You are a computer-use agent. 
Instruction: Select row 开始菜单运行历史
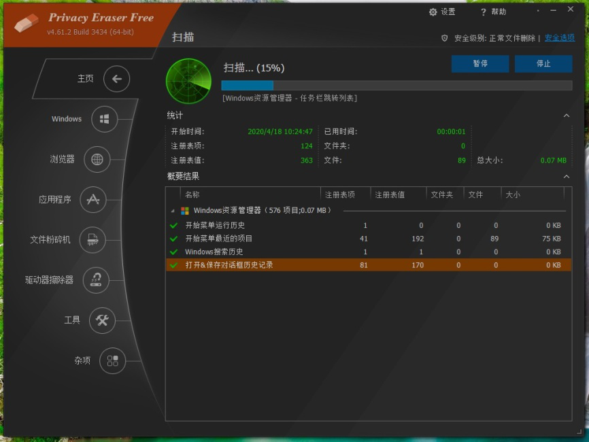click(x=369, y=225)
